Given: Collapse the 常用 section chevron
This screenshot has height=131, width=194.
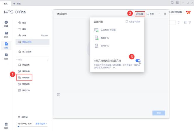Looking at the screenshot, I should click(17, 60).
